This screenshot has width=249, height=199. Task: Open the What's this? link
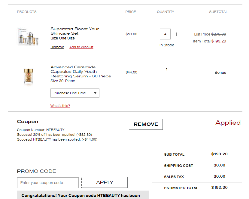[60, 106]
